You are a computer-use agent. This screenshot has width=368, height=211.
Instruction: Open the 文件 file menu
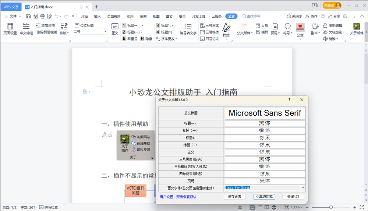(13, 16)
